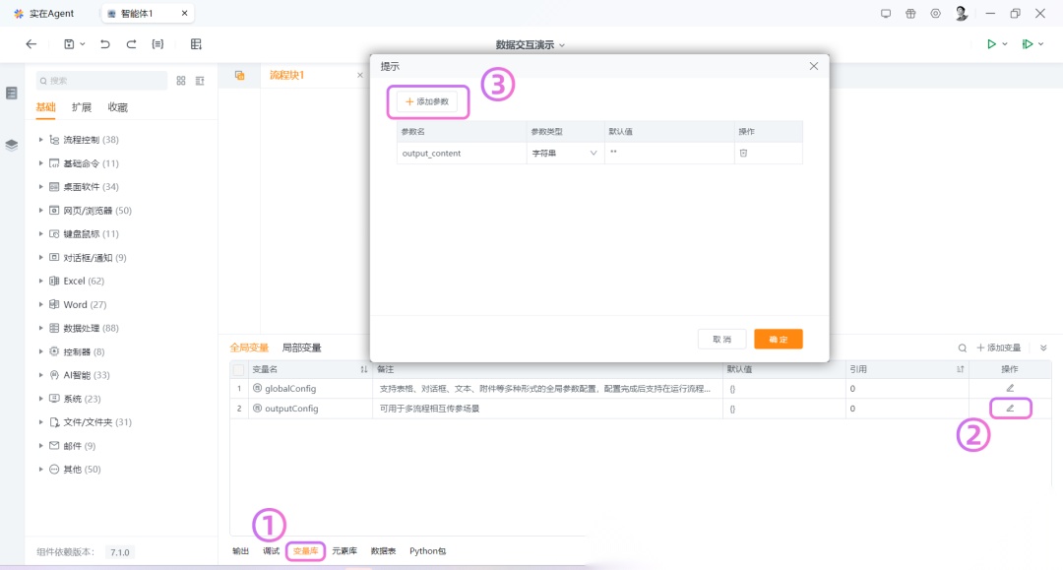The width and height of the screenshot is (1063, 570).
Task: Open settings via the target icon
Action: pyautogui.click(x=936, y=14)
